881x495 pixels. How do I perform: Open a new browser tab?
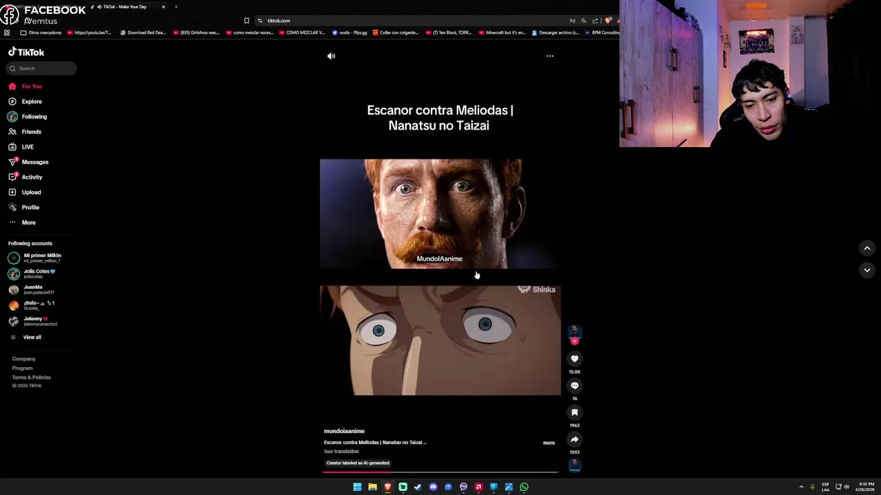pos(176,7)
